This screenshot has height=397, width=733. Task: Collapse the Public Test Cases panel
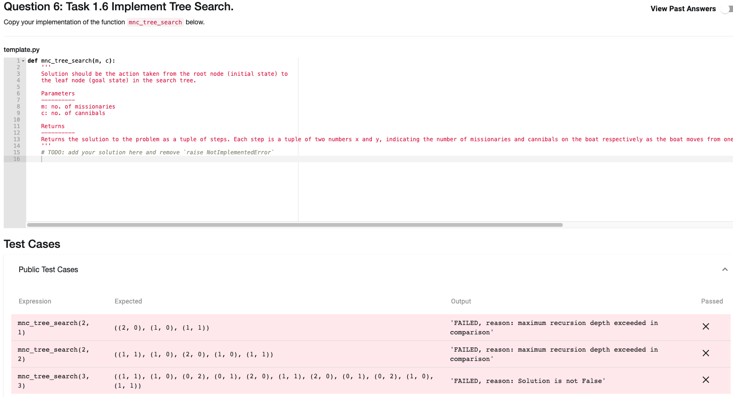point(725,269)
